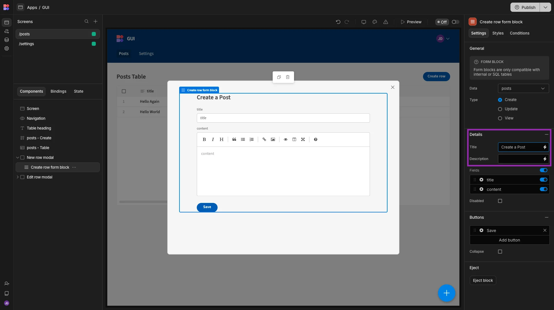Viewport: 554px width, 310px height.
Task: Undo the last change
Action: tap(338, 22)
